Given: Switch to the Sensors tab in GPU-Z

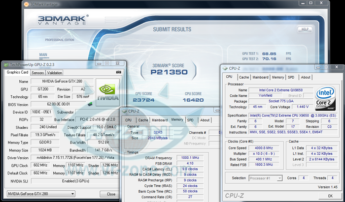Looking at the screenshot, I should click(37, 73).
